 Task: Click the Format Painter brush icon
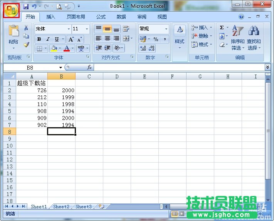(x=26, y=44)
